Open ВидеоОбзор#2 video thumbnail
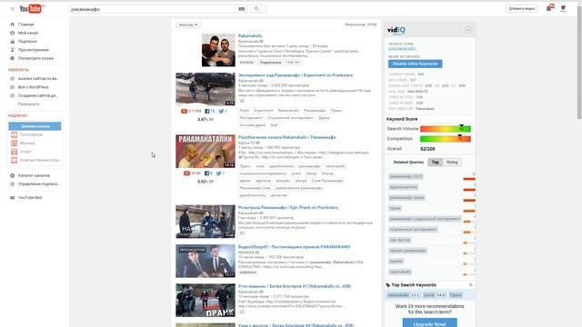 coord(206,261)
